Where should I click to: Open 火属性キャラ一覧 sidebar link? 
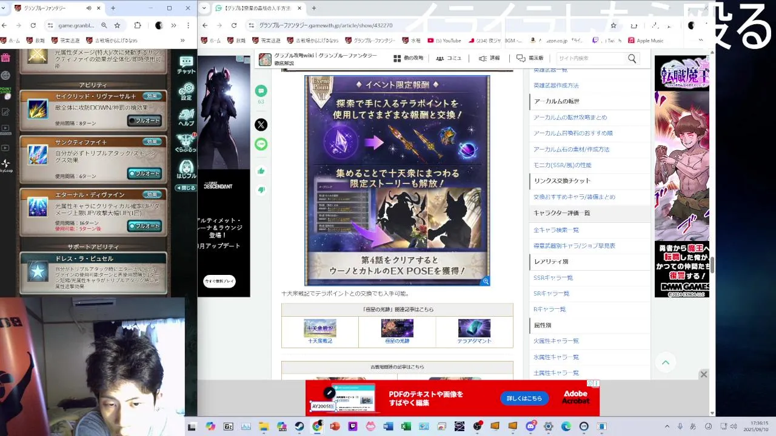click(556, 341)
